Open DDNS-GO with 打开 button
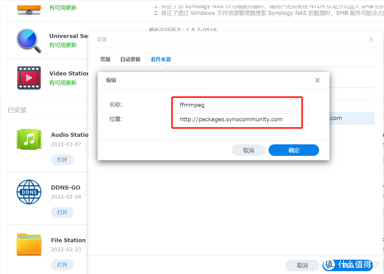Screen dimensions: 384x274 62,212
